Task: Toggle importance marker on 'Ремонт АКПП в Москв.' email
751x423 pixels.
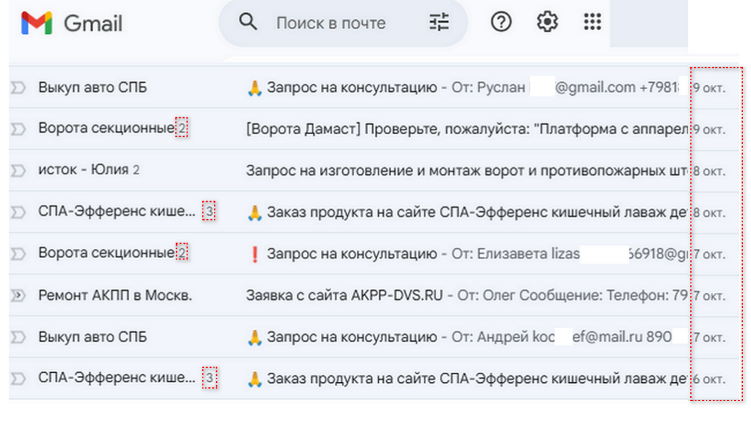Action: click(x=18, y=295)
